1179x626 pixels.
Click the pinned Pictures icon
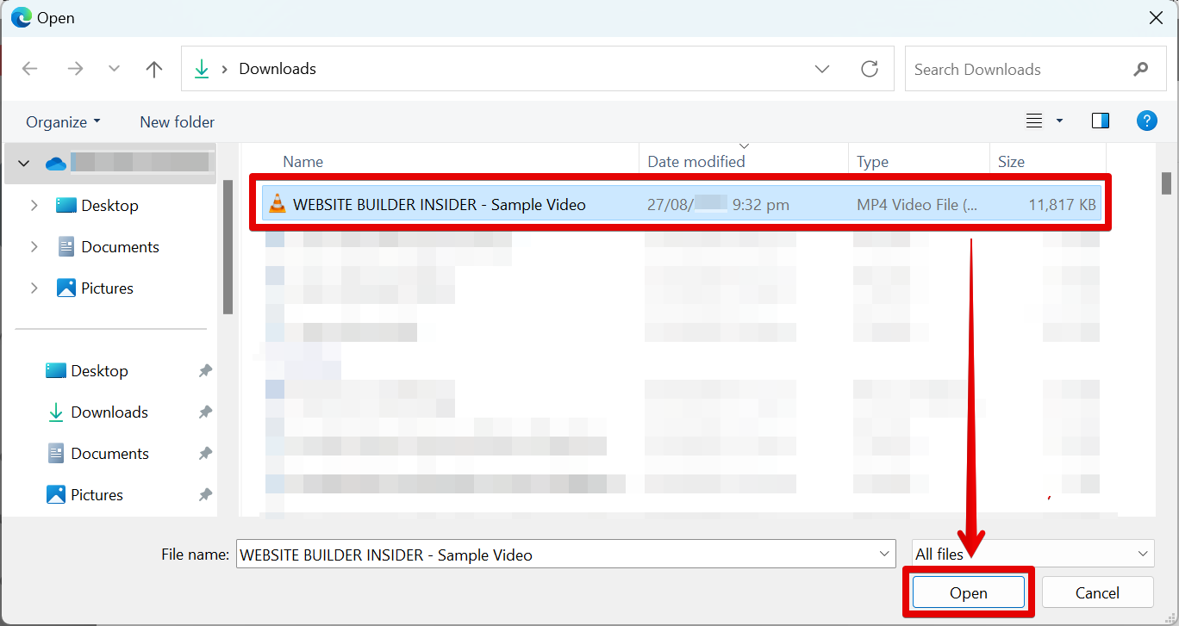(56, 495)
